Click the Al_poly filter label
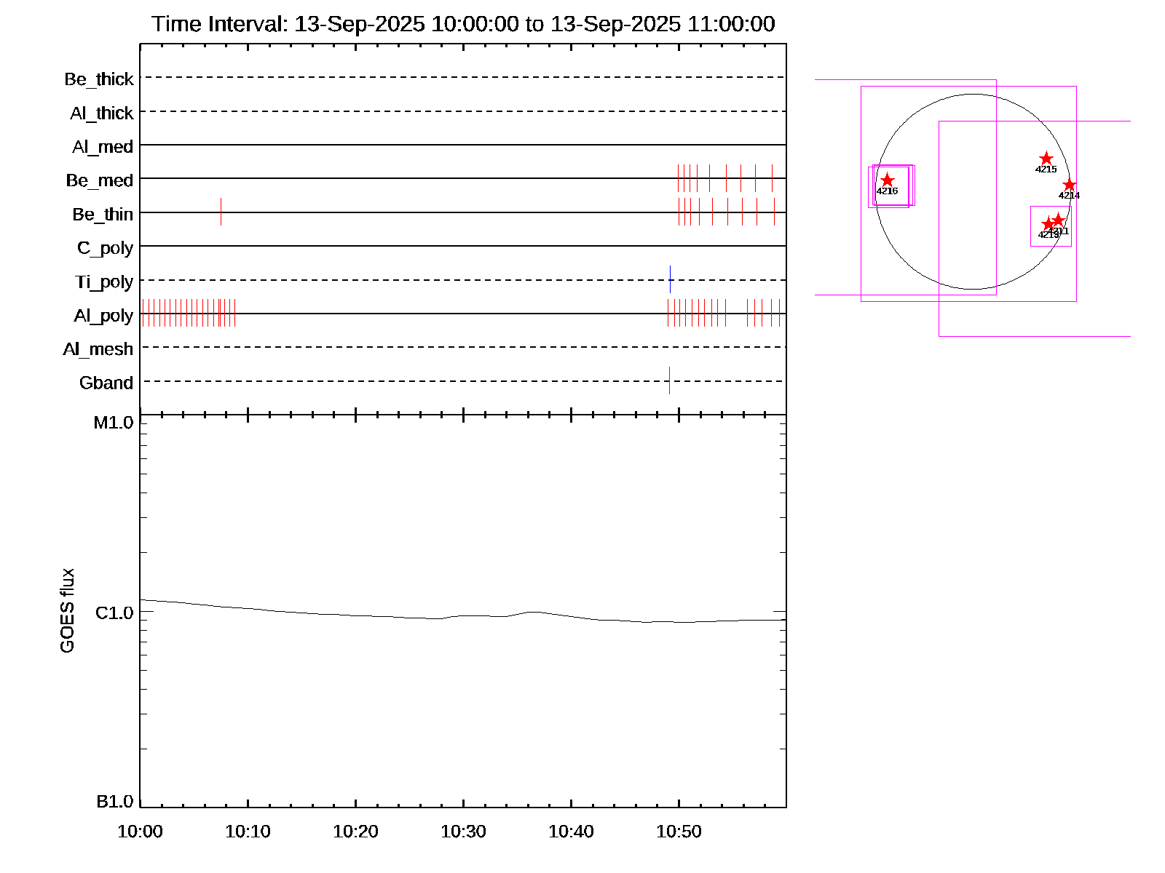The image size is (1165, 873). (103, 316)
